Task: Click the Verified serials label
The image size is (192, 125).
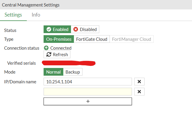Action: tap(21, 63)
